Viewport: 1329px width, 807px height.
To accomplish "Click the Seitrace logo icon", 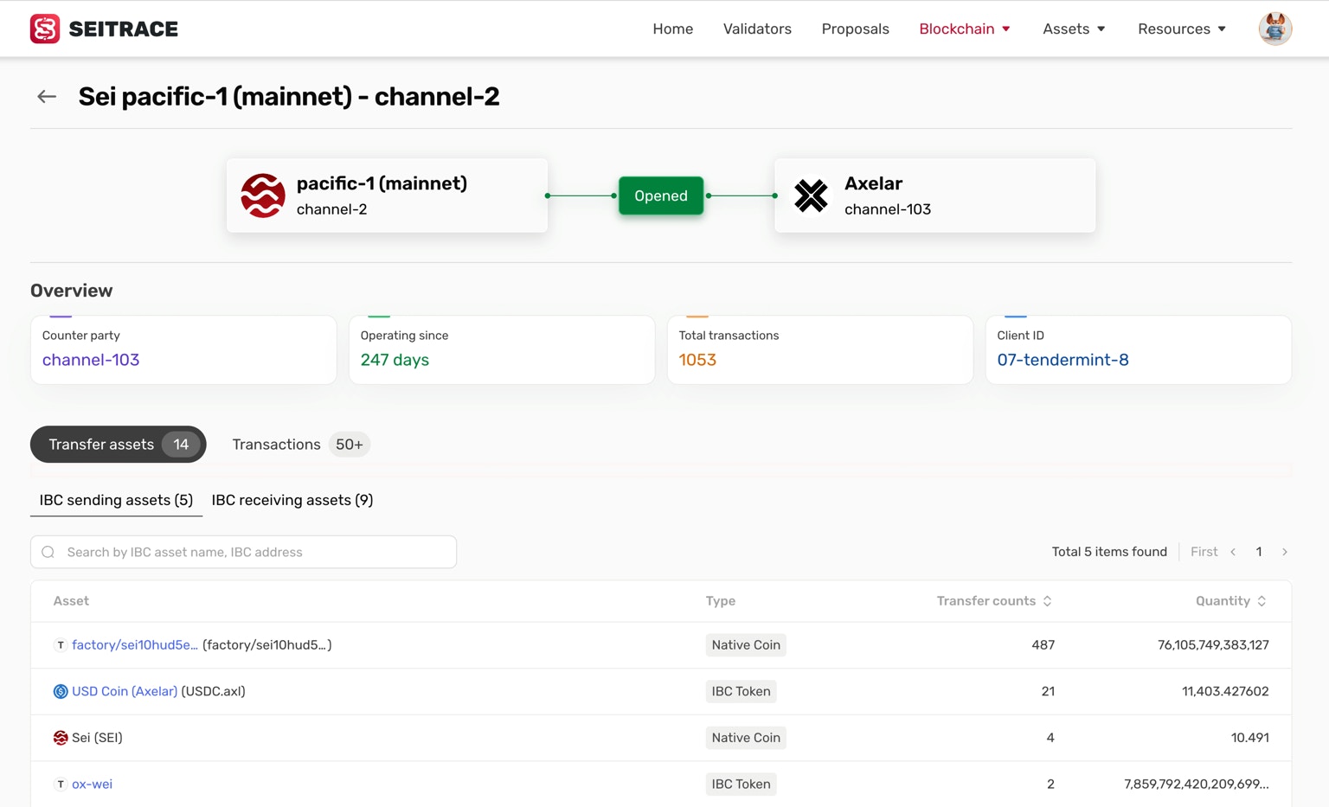I will [x=44, y=28].
